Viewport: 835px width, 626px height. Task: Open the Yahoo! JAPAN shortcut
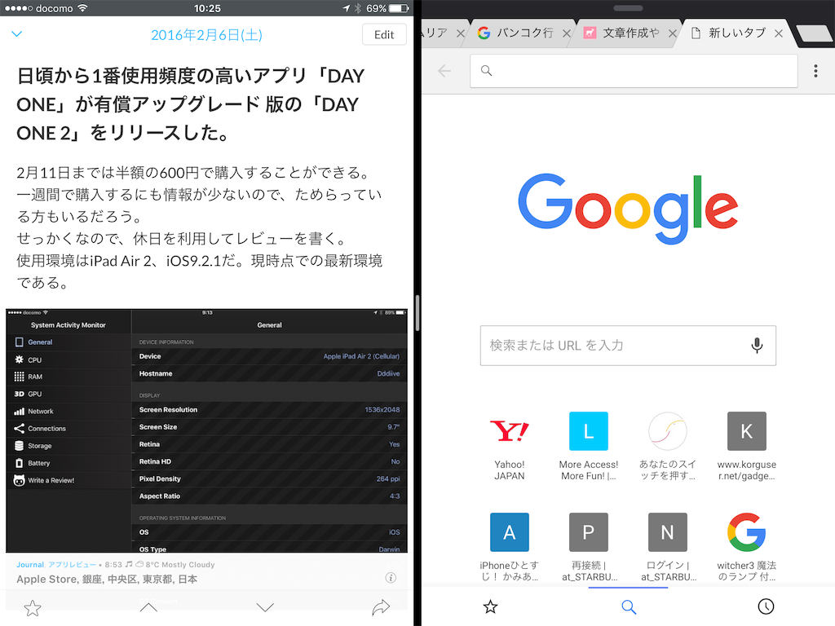pyautogui.click(x=509, y=446)
